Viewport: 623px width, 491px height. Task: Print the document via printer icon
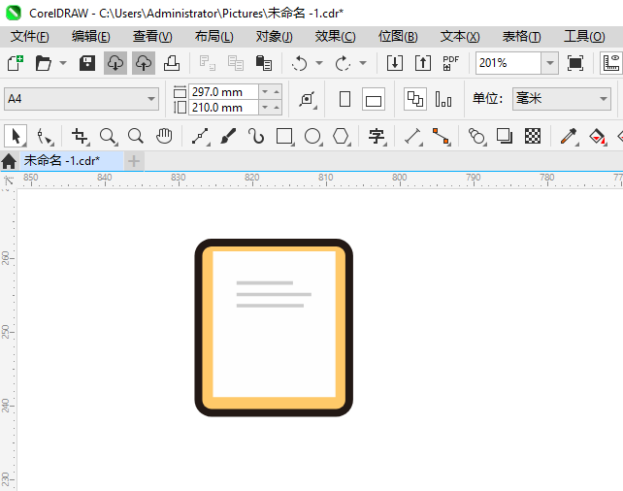tap(172, 63)
